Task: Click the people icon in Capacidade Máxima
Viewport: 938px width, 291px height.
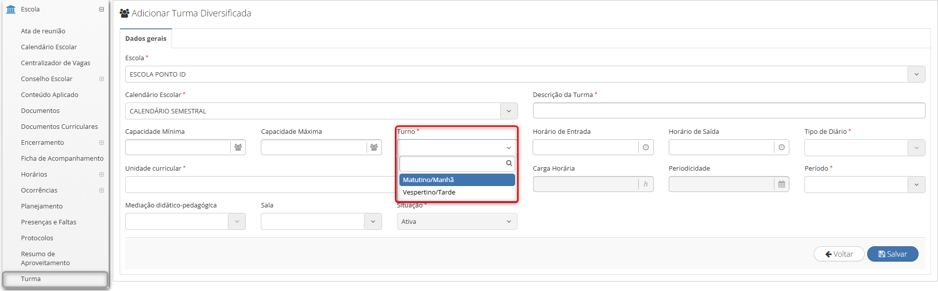Action: pyautogui.click(x=374, y=147)
